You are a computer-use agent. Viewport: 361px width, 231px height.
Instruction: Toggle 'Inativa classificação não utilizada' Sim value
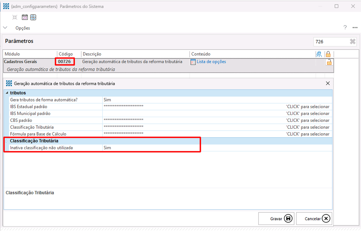(x=107, y=148)
